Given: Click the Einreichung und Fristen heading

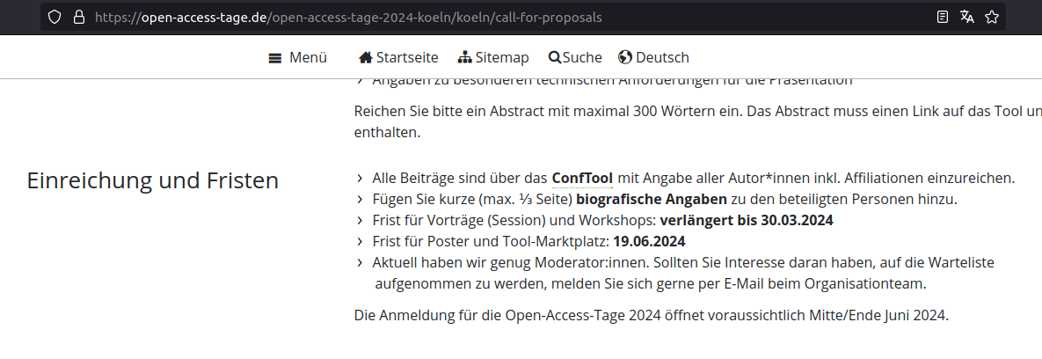Looking at the screenshot, I should (x=152, y=180).
